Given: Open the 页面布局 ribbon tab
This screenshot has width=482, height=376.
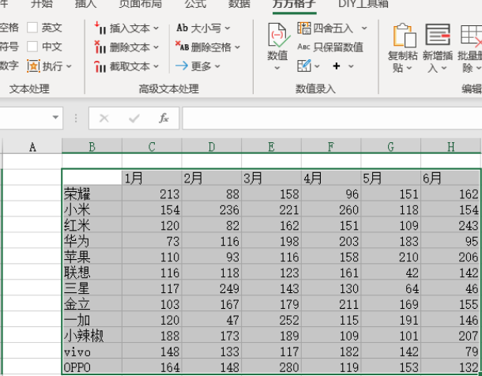Looking at the screenshot, I should pos(141,4).
